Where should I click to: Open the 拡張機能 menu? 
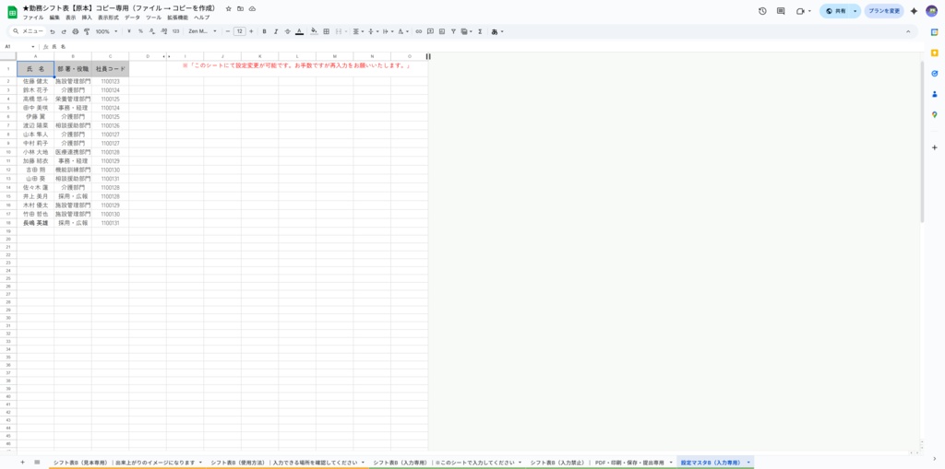click(x=178, y=18)
